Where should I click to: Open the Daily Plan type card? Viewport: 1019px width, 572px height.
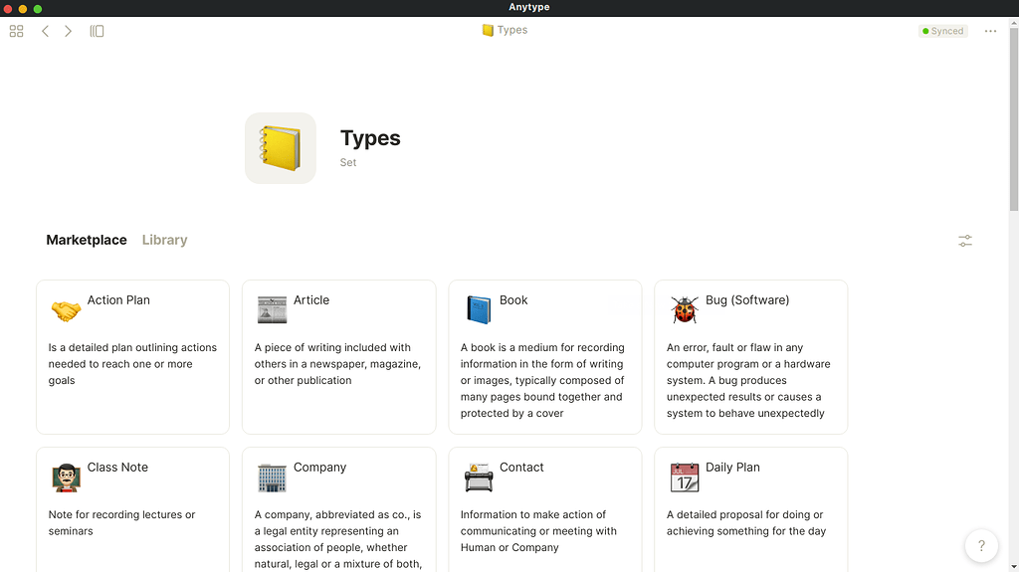tap(750, 508)
